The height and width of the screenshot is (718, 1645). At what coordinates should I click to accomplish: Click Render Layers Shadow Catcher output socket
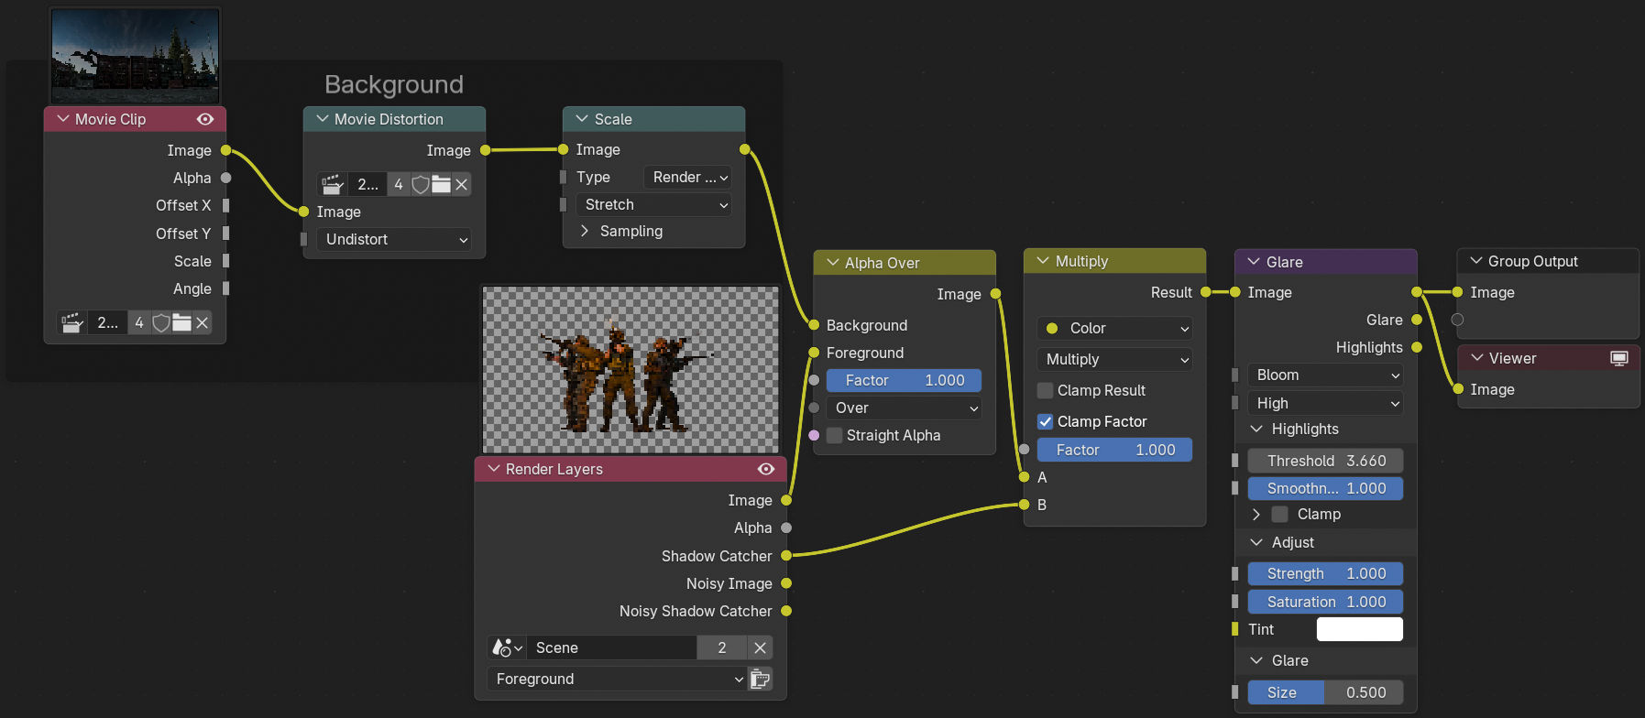[786, 556]
